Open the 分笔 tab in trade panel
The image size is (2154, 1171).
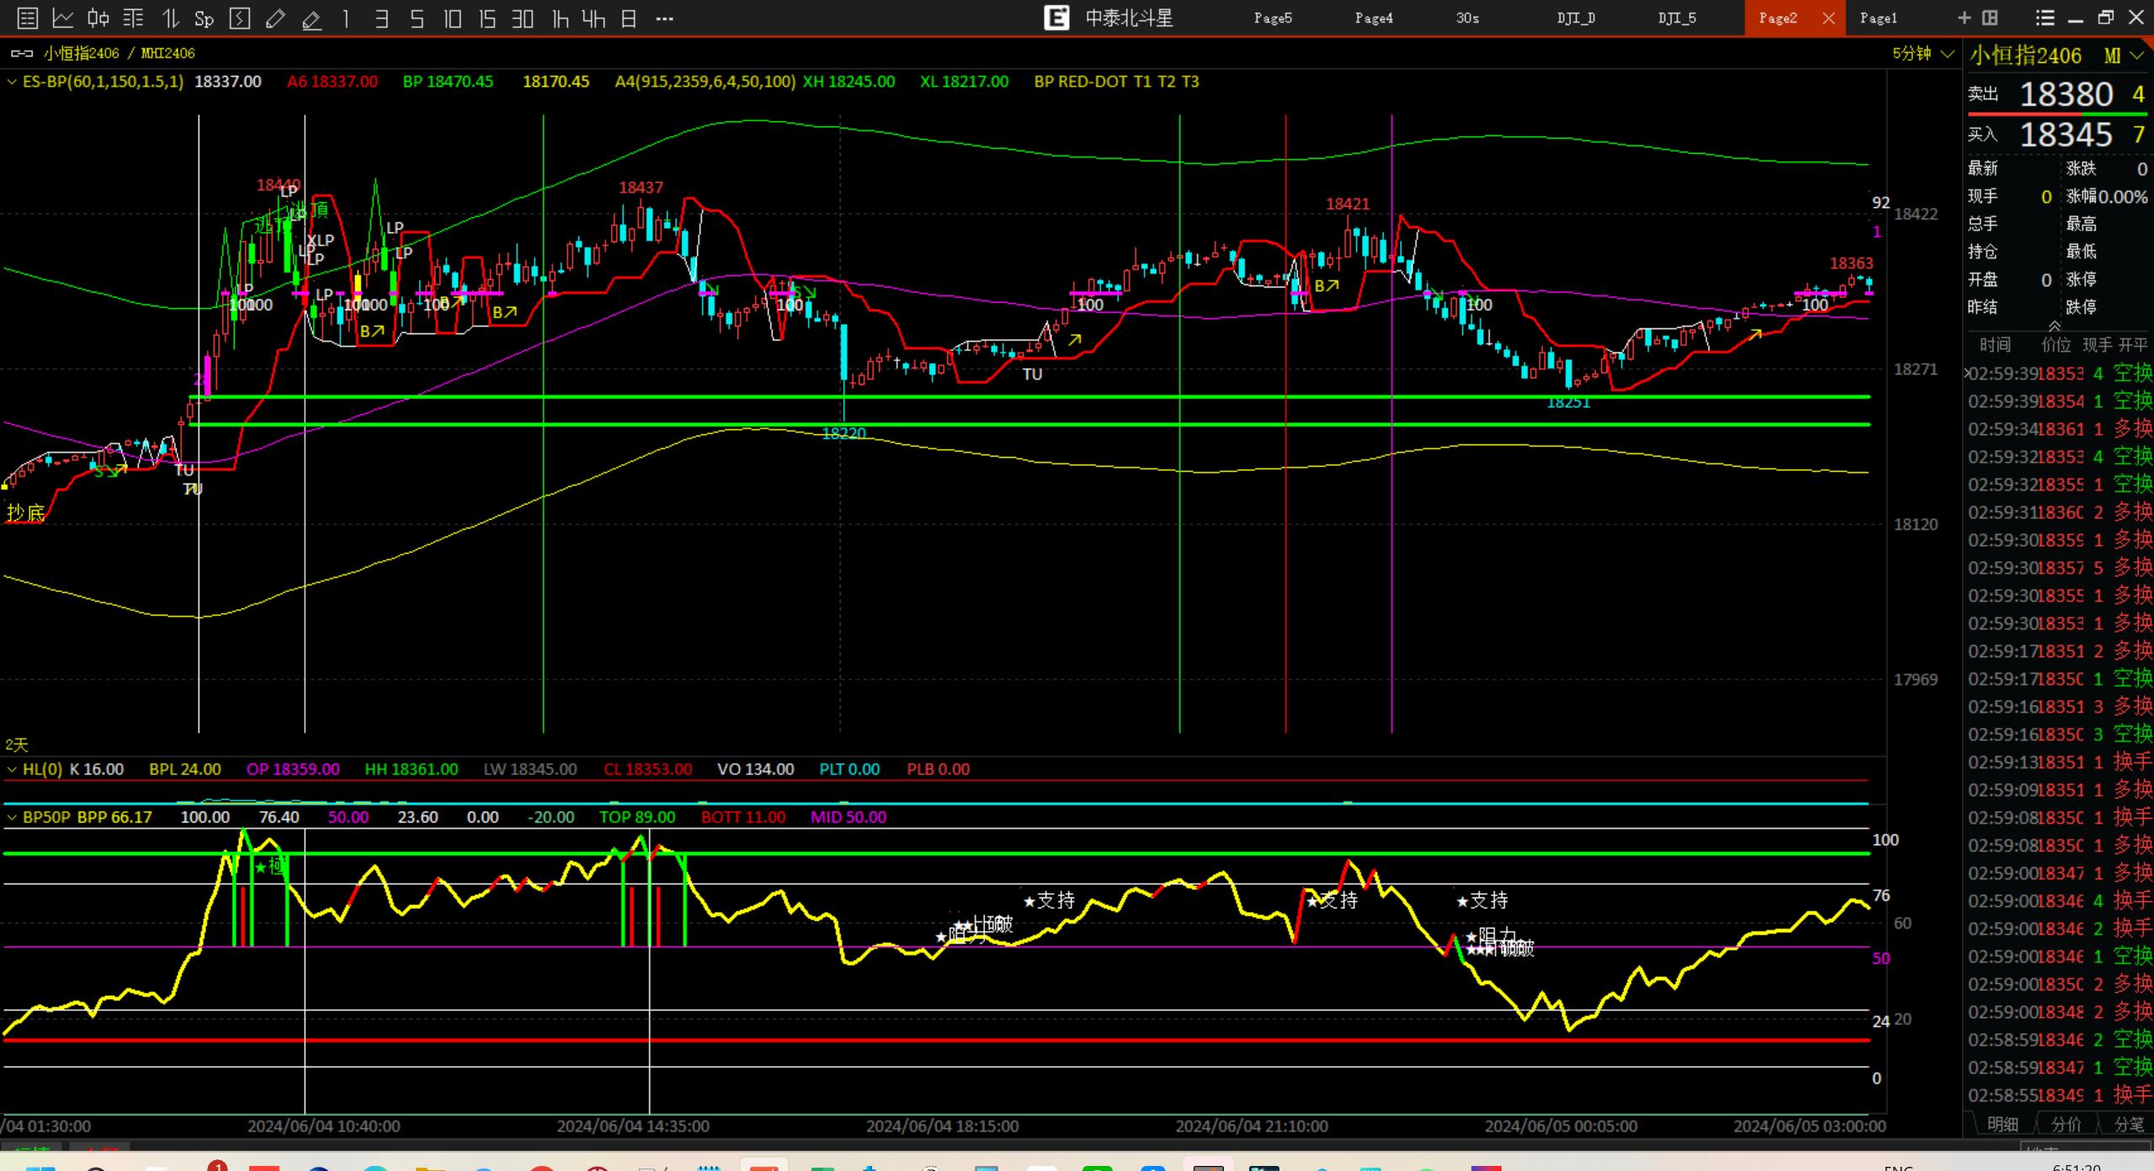2129,1124
